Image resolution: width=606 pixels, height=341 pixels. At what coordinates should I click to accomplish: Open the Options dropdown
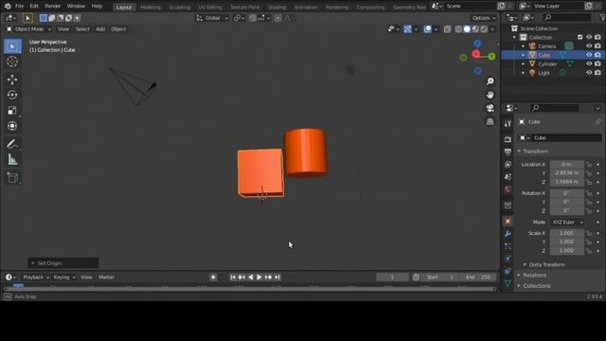click(x=484, y=18)
